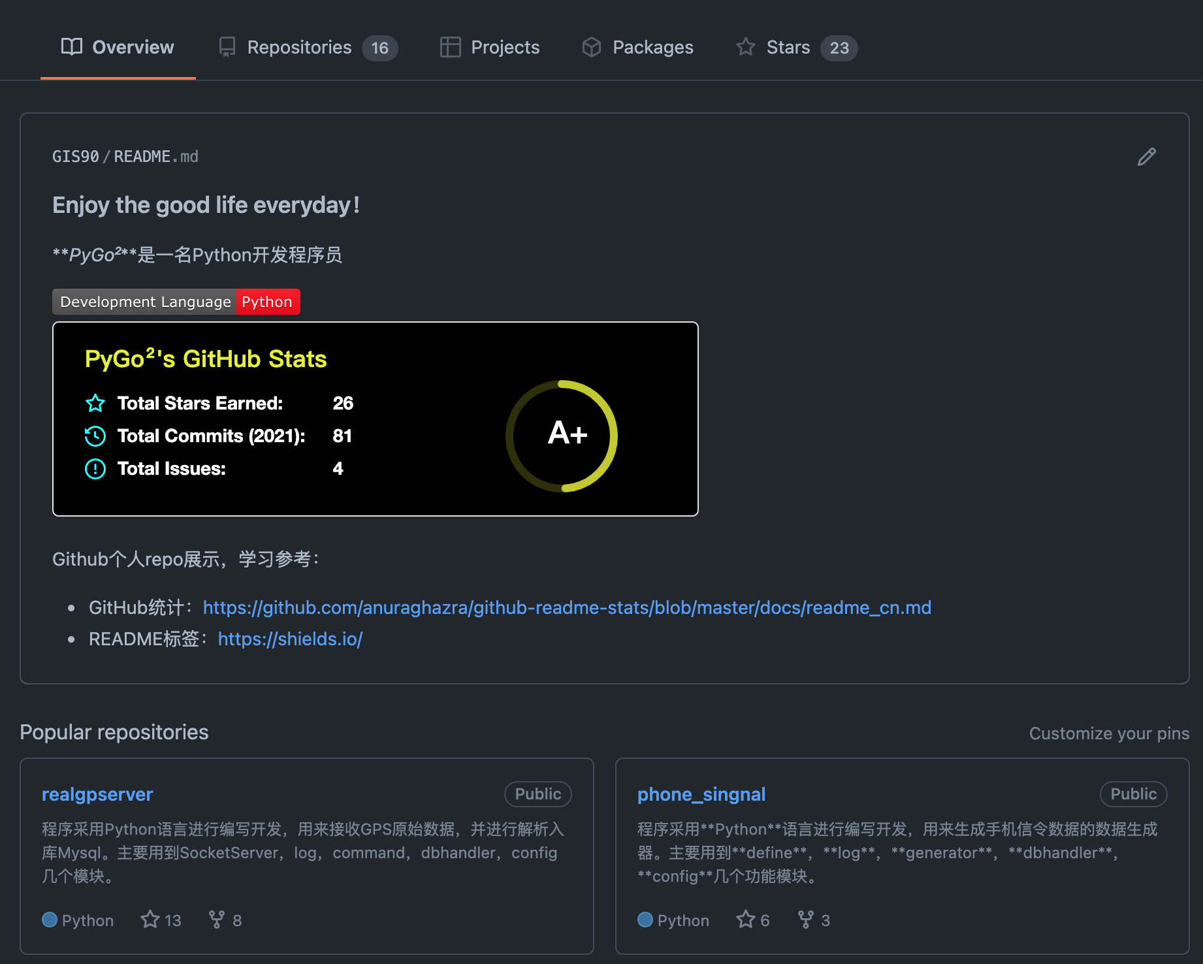Open the github-readme-stats documentation link
Screen dimensions: 1203x964
(x=567, y=607)
